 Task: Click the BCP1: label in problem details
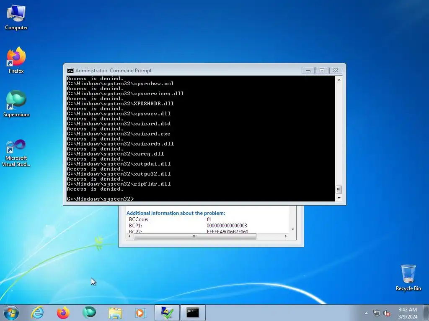[135, 226]
